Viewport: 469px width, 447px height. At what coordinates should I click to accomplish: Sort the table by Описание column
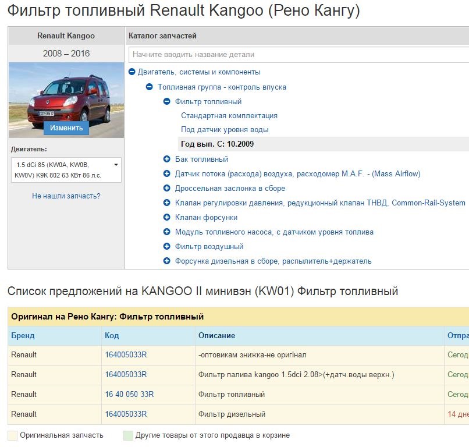click(216, 335)
